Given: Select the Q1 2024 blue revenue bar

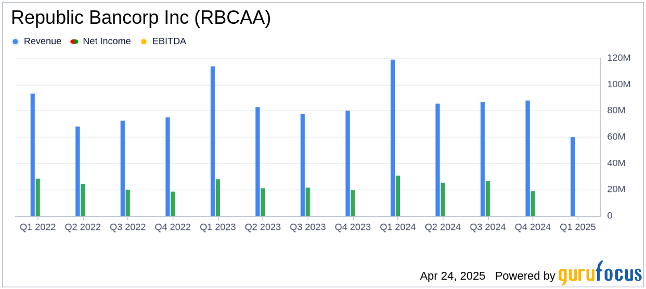Looking at the screenshot, I should [393, 137].
